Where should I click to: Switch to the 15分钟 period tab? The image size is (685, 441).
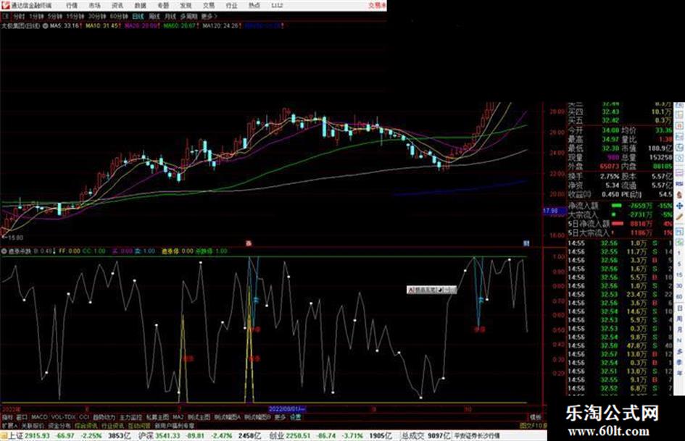75,16
